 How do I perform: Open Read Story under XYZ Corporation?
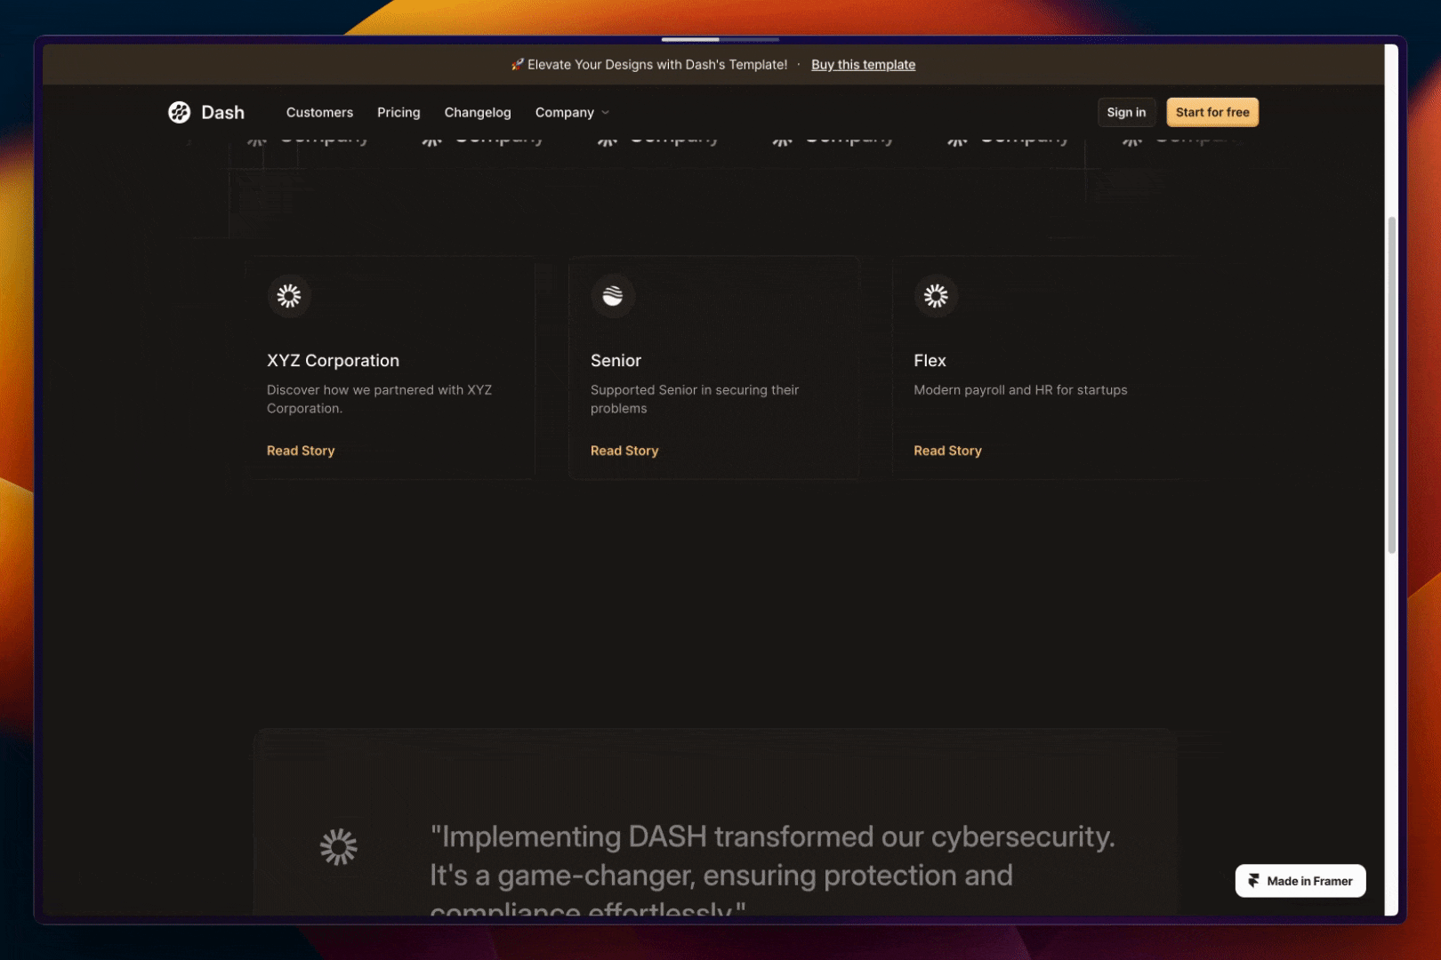(300, 451)
